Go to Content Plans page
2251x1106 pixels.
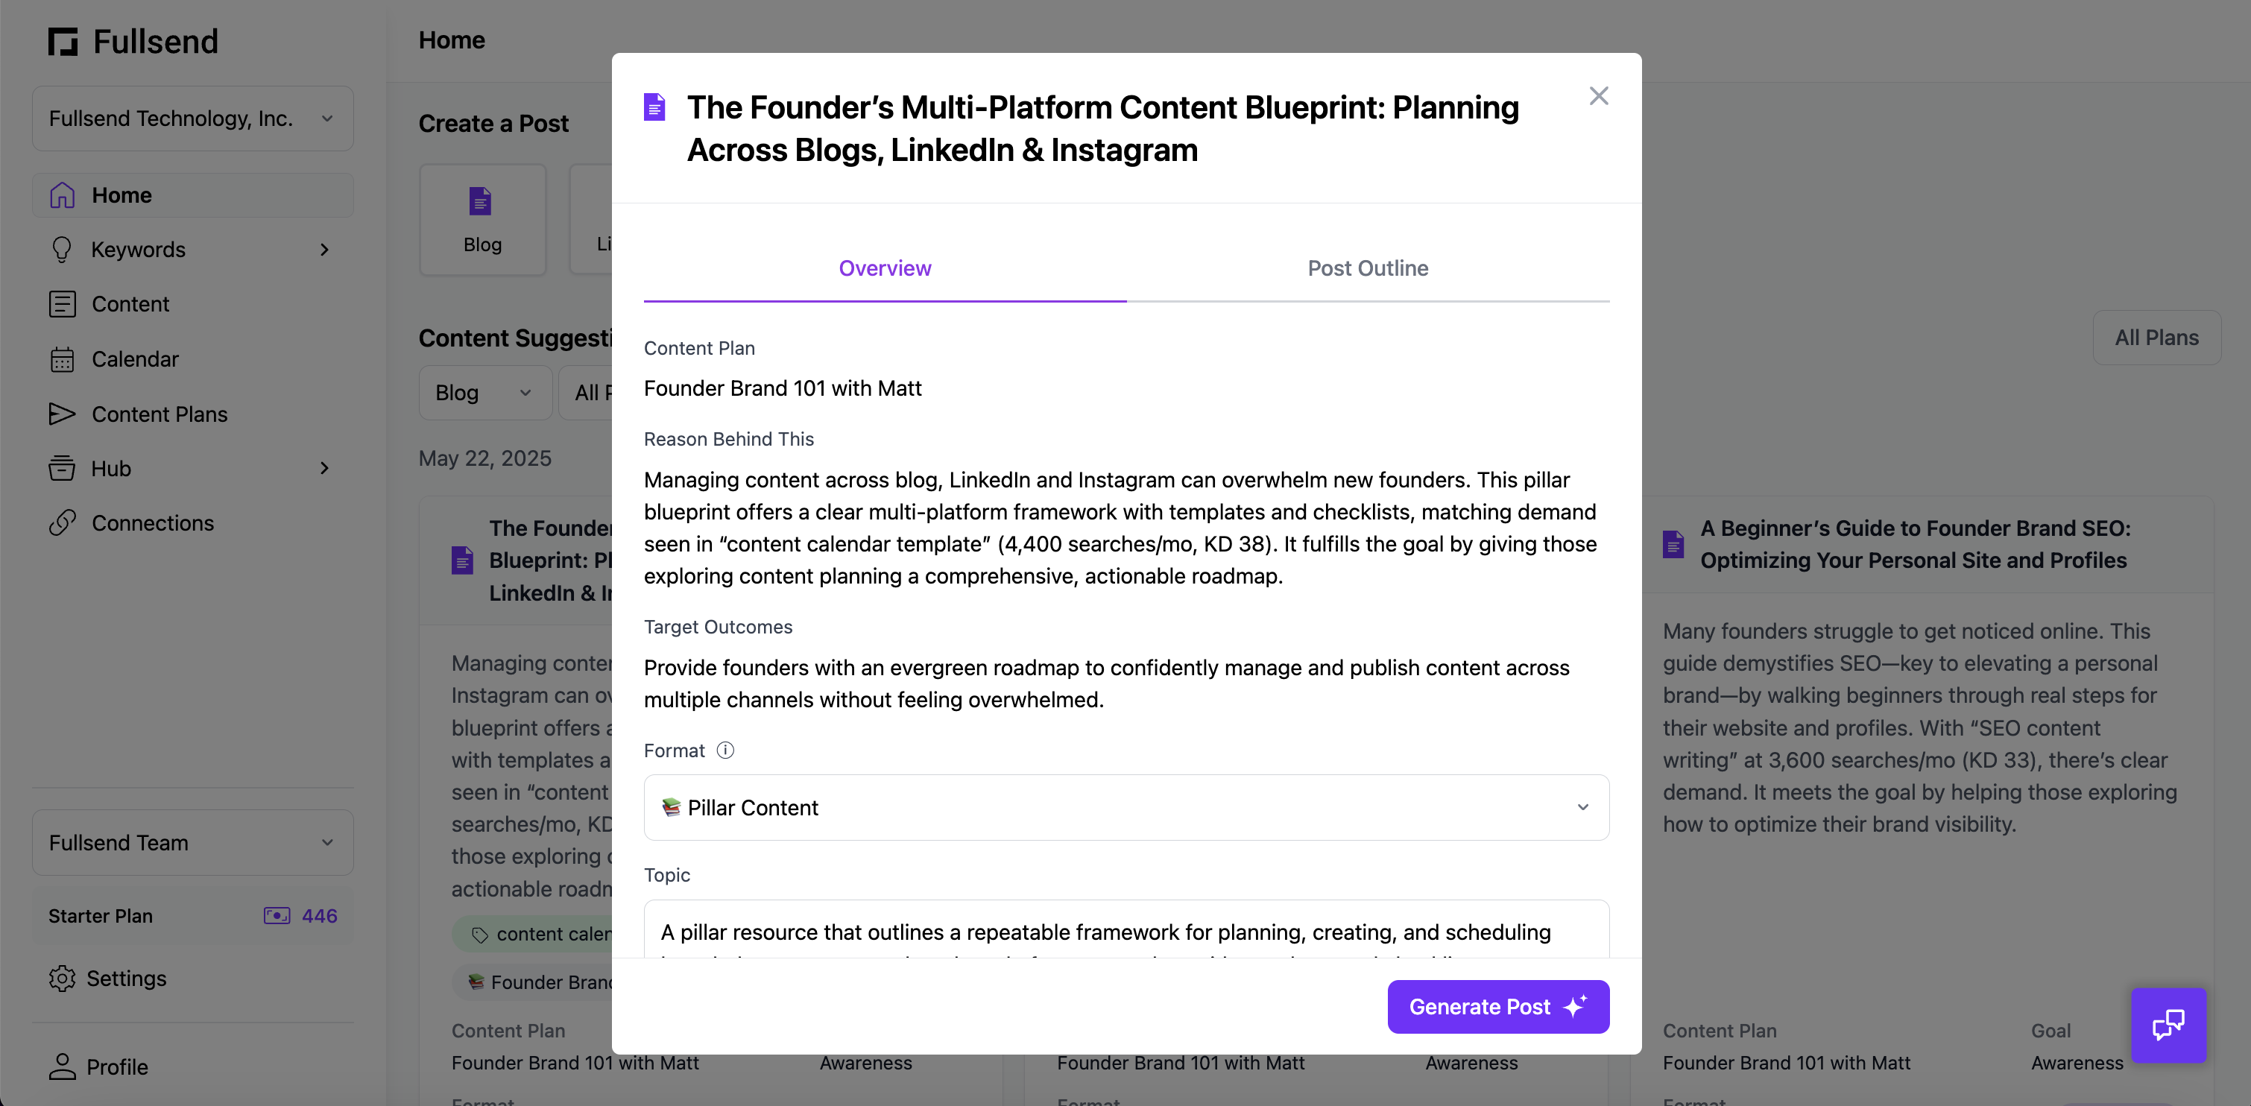(x=159, y=414)
